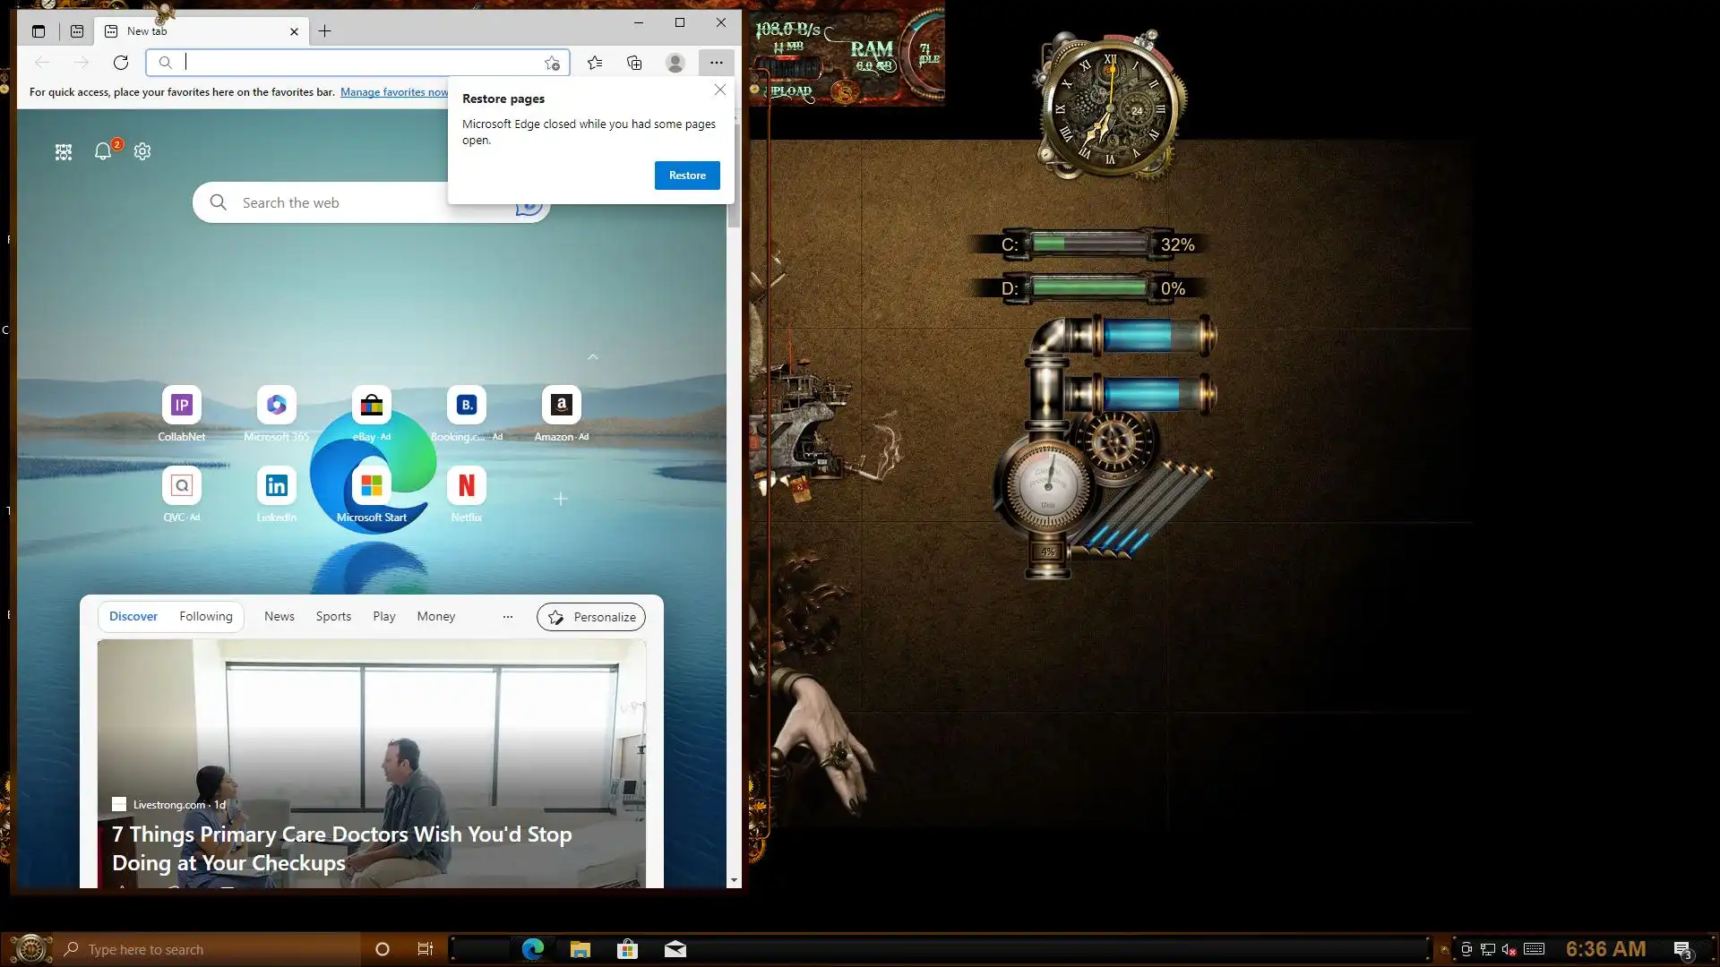This screenshot has height=967, width=1720.
Task: Open page settings gear icon
Action: [142, 152]
